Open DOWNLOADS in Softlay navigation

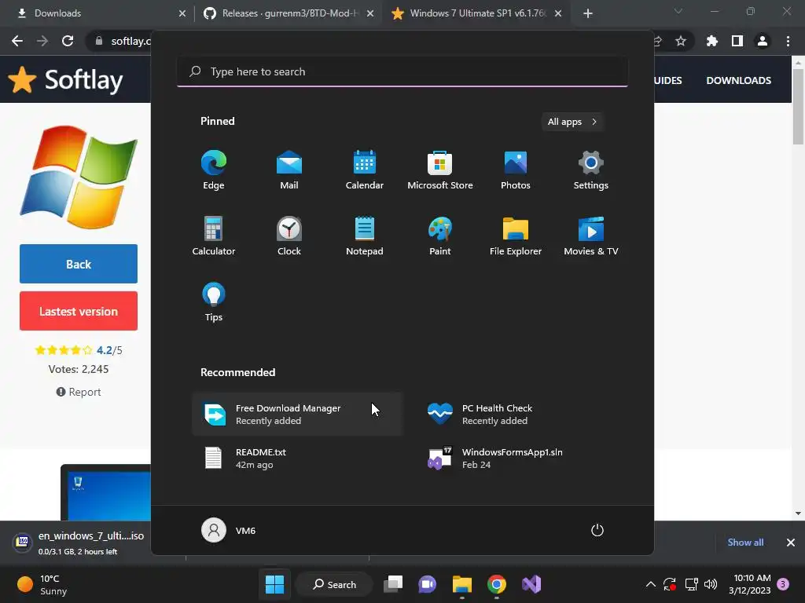(x=738, y=81)
